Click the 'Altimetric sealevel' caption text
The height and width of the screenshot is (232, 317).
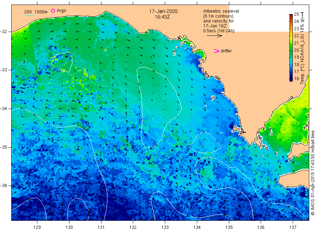[221, 11]
